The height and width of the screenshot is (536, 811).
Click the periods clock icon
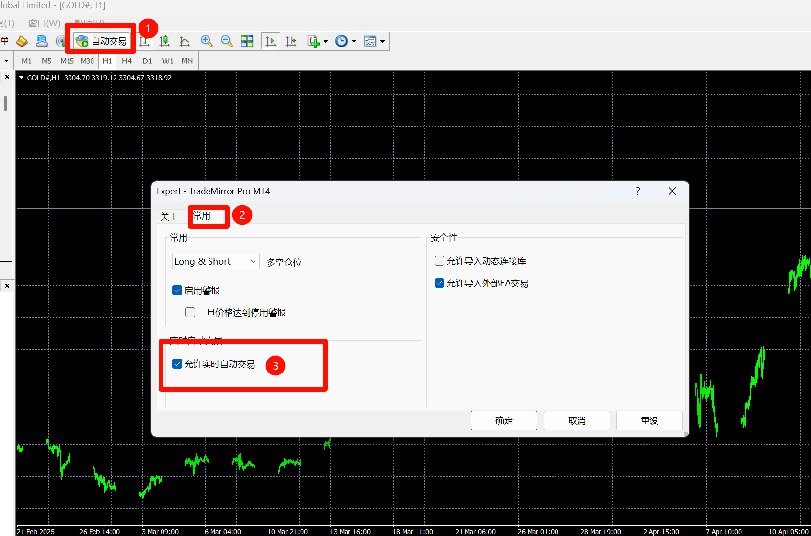tap(342, 41)
